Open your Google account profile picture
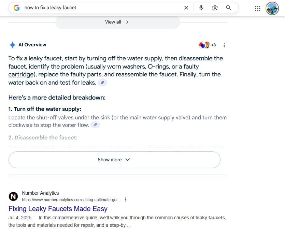Screen dimensions: 285x236 coord(272,8)
